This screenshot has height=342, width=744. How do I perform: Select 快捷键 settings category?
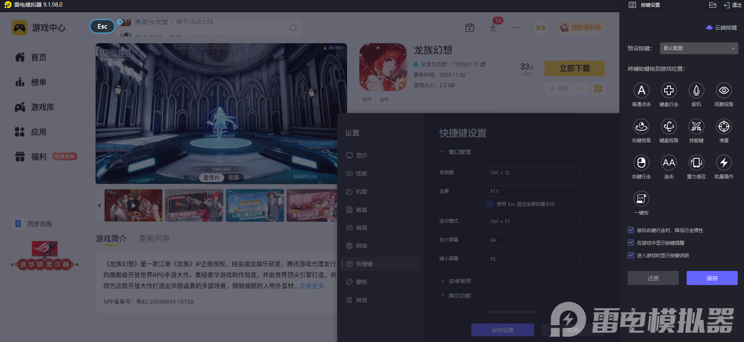(x=380, y=264)
